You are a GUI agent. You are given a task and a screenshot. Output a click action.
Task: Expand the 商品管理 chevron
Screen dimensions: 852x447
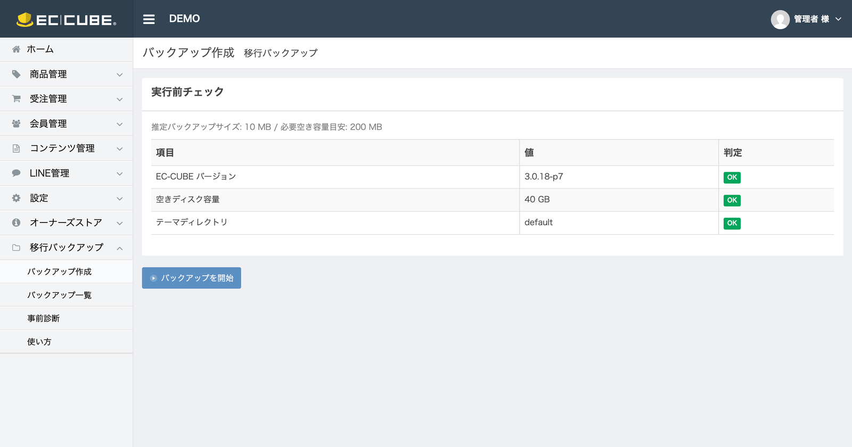tap(120, 74)
